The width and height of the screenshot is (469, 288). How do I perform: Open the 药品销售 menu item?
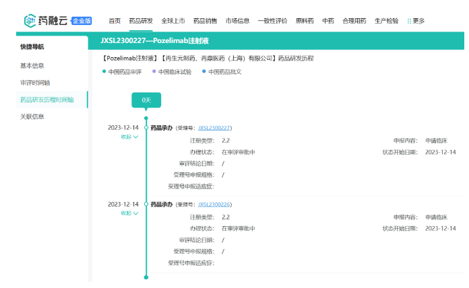205,21
